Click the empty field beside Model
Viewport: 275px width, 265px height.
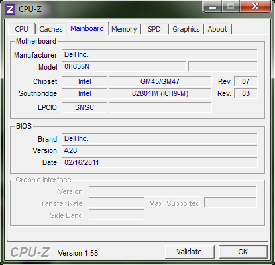[223, 66]
